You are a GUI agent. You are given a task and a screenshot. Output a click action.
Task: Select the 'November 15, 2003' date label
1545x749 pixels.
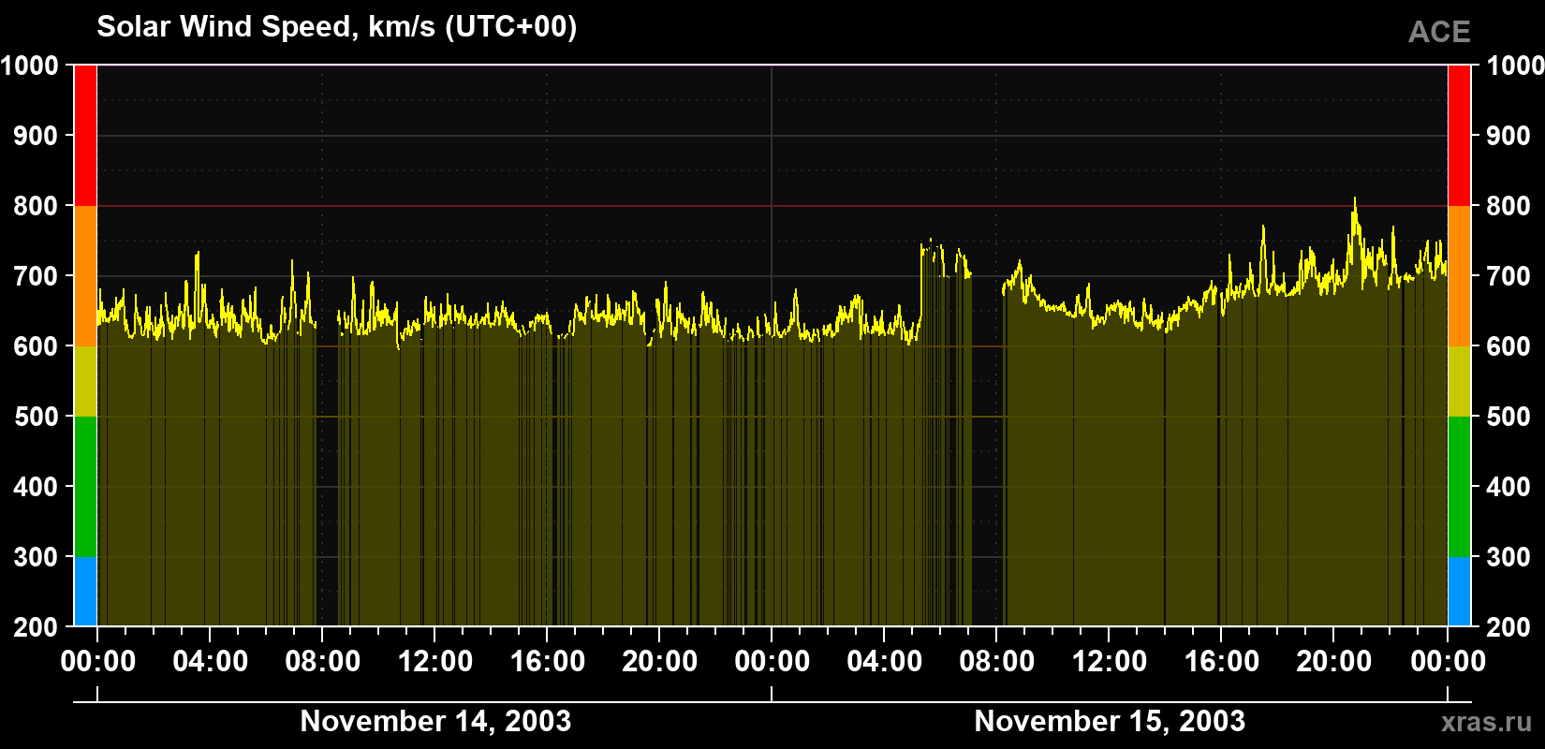tap(1110, 721)
